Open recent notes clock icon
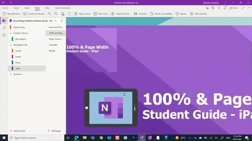 click(x=4, y=35)
